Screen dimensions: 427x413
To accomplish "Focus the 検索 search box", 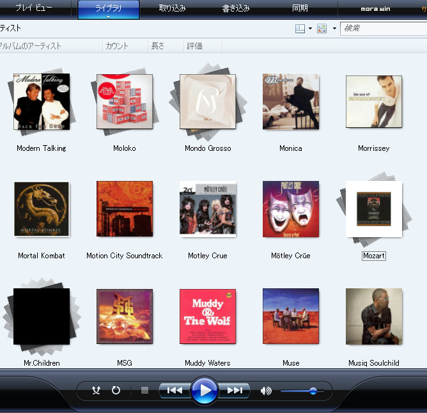I will pos(384,28).
